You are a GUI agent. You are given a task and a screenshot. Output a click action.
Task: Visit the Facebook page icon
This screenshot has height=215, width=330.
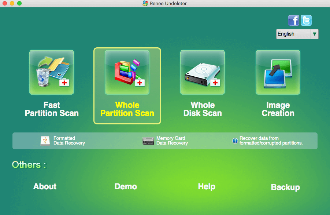click(x=294, y=21)
